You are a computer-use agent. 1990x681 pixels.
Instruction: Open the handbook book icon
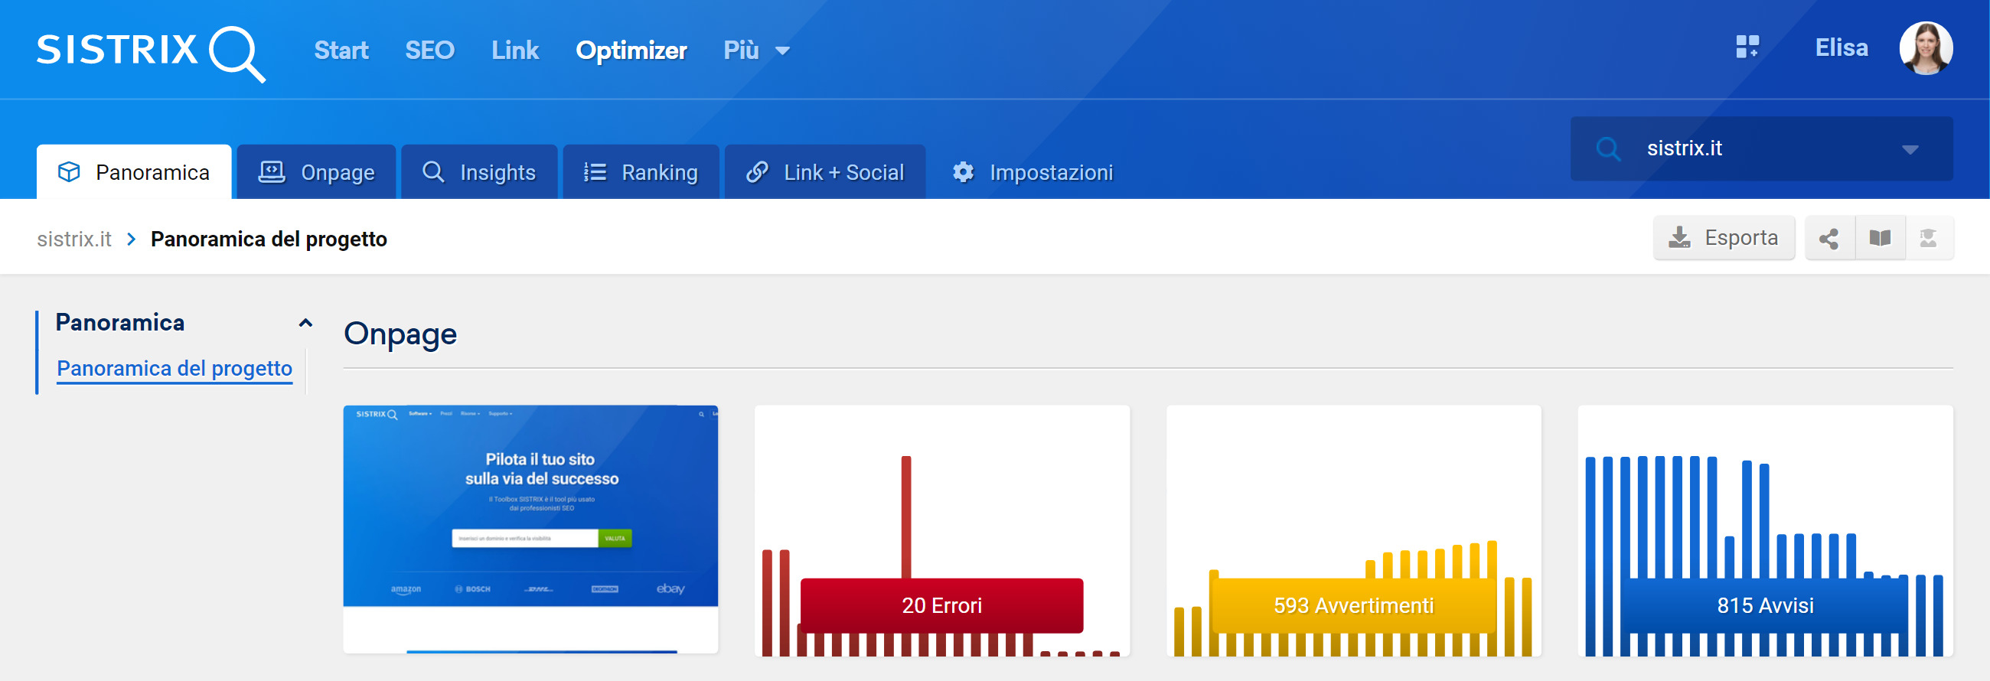1880,239
